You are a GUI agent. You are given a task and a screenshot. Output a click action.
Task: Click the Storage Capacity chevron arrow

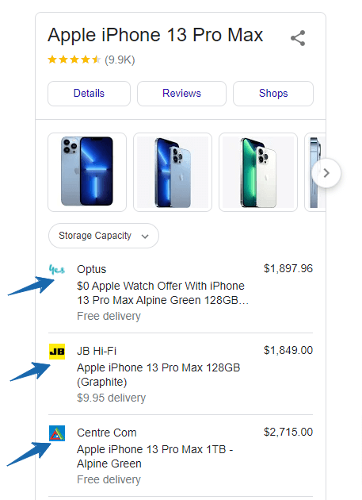tap(145, 237)
